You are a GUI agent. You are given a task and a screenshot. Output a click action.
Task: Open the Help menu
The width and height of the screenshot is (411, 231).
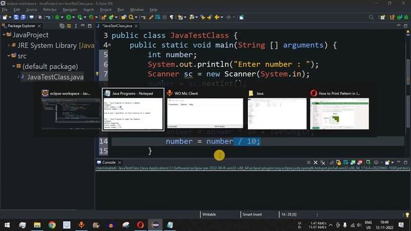click(x=153, y=10)
